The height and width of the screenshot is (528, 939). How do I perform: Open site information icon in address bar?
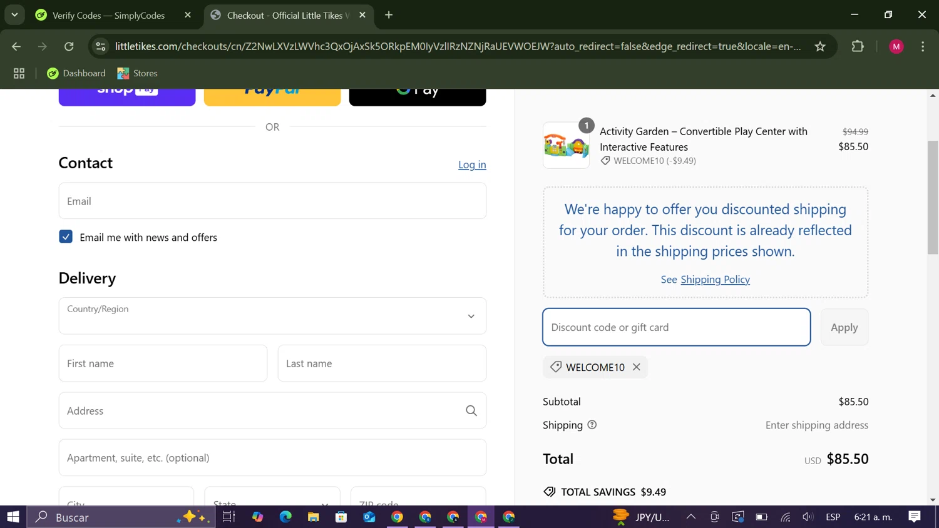click(x=101, y=46)
